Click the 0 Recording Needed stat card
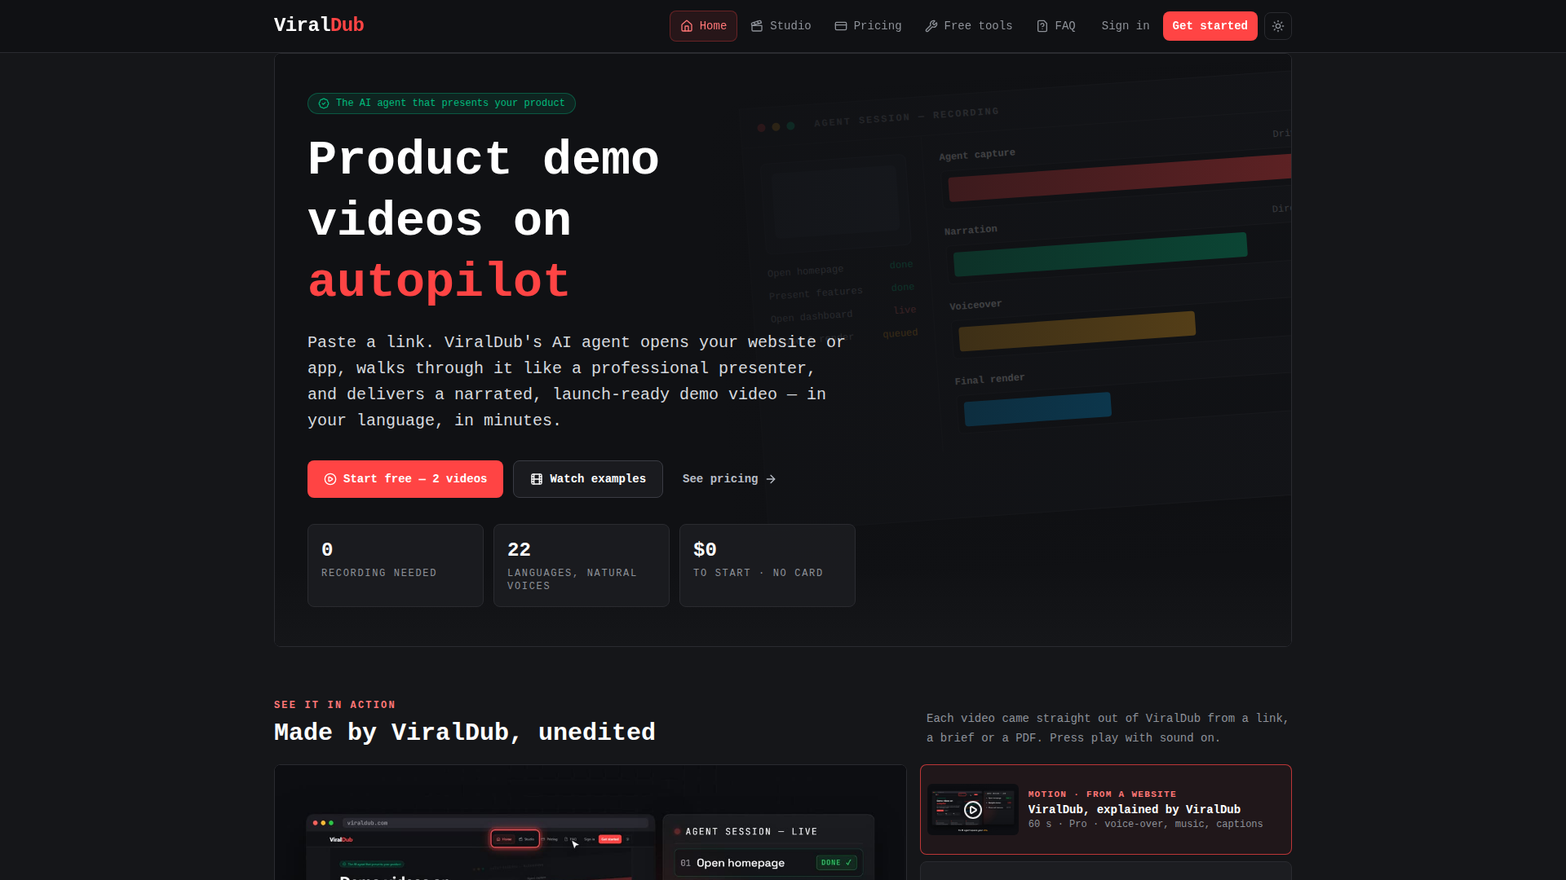This screenshot has width=1566, height=880. [x=396, y=565]
